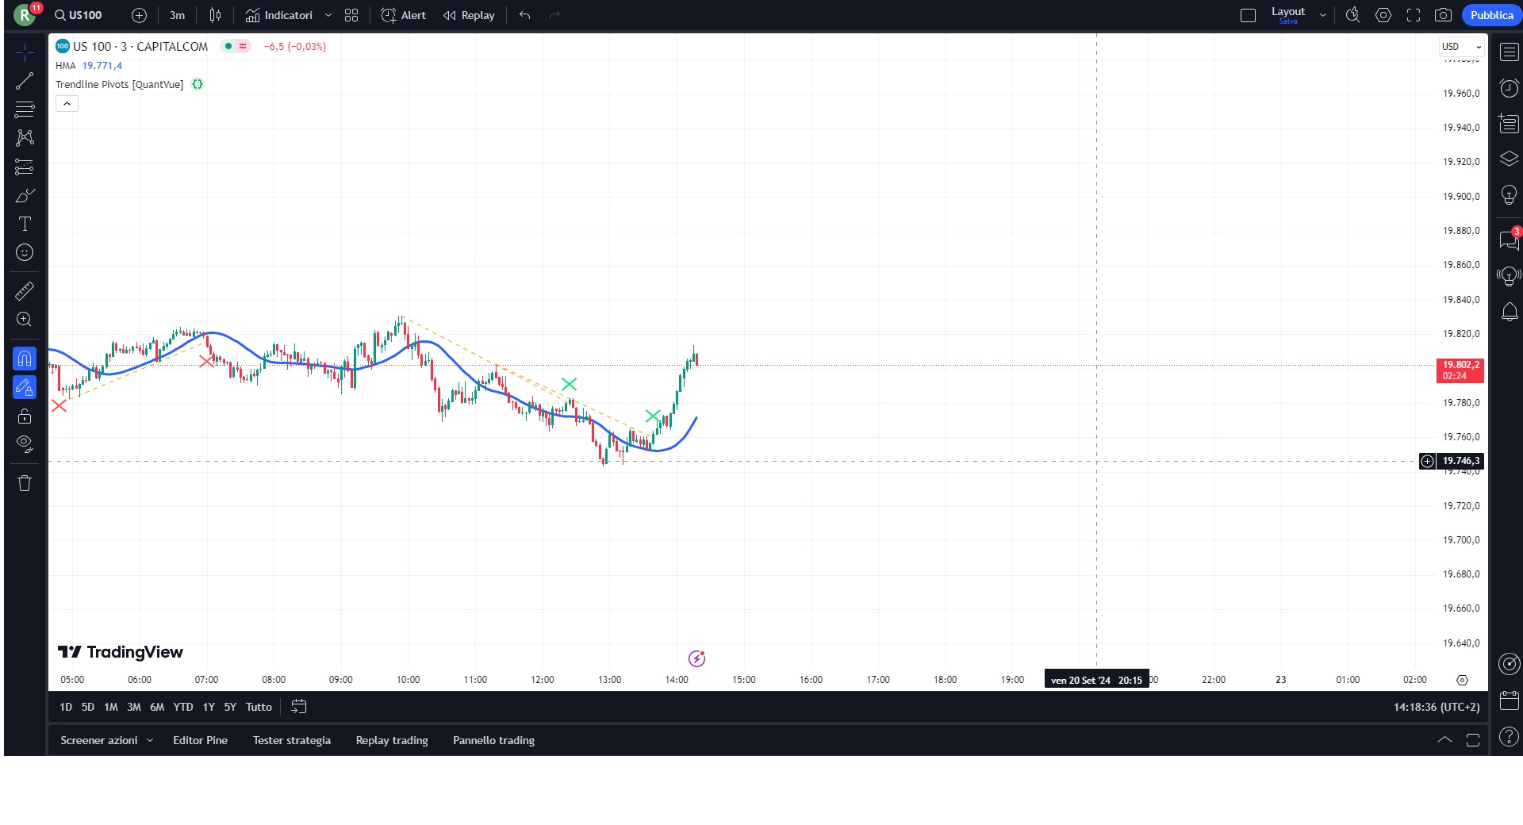The image size is (1523, 825).
Task: Create a new Alert
Action: tap(403, 15)
